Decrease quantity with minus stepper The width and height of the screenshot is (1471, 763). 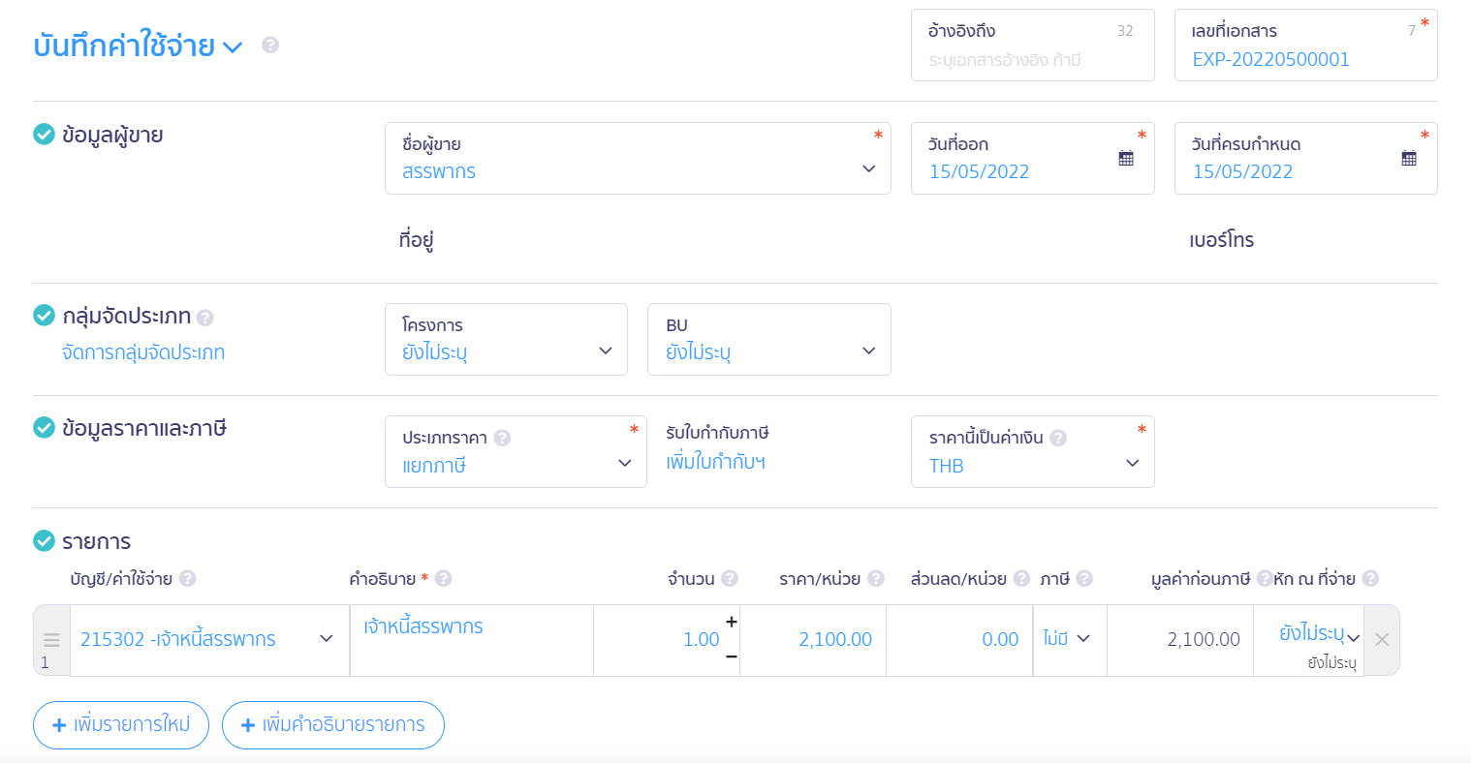(x=732, y=656)
